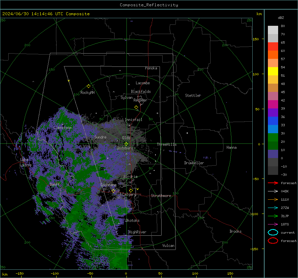Image resolution: width=298 pixels, height=278 pixels.
Task: Select the Limestone label
Action: [x=63, y=128]
